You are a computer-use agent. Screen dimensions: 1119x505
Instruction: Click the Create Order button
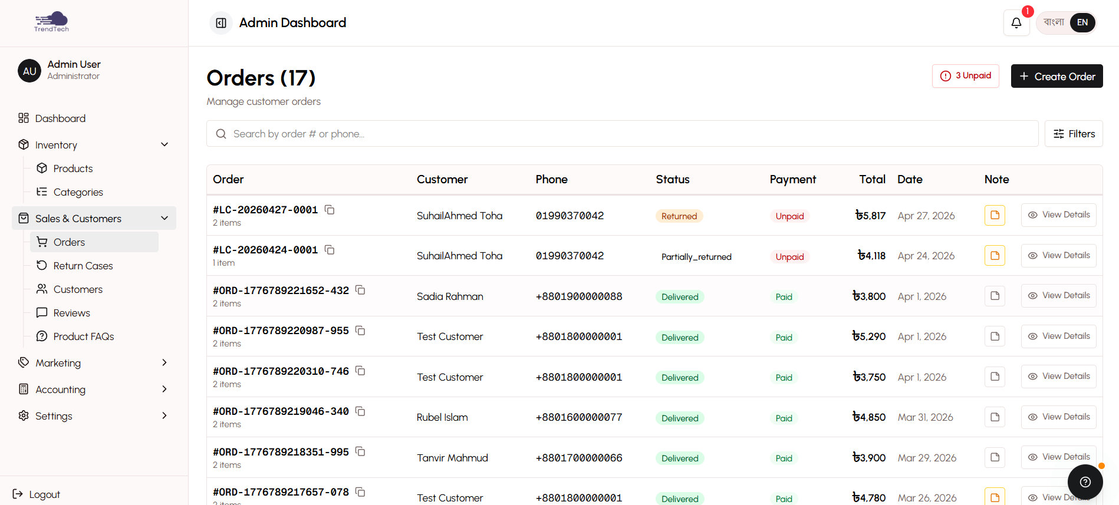(1057, 77)
